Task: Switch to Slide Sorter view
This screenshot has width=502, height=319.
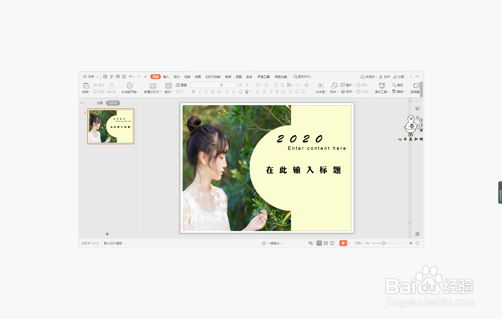Action: click(x=326, y=243)
